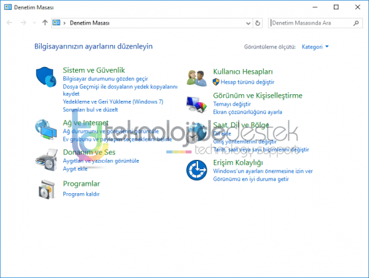Expand the chevron before Denetim Masası breadcrumb

tap(64, 23)
